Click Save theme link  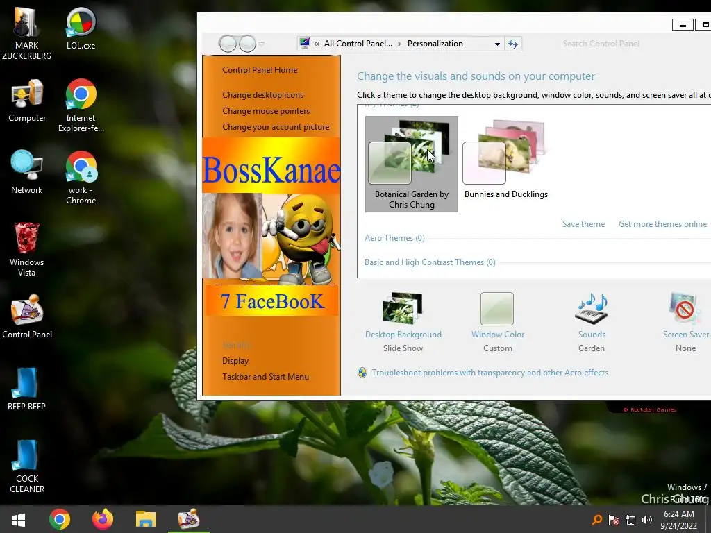(583, 224)
